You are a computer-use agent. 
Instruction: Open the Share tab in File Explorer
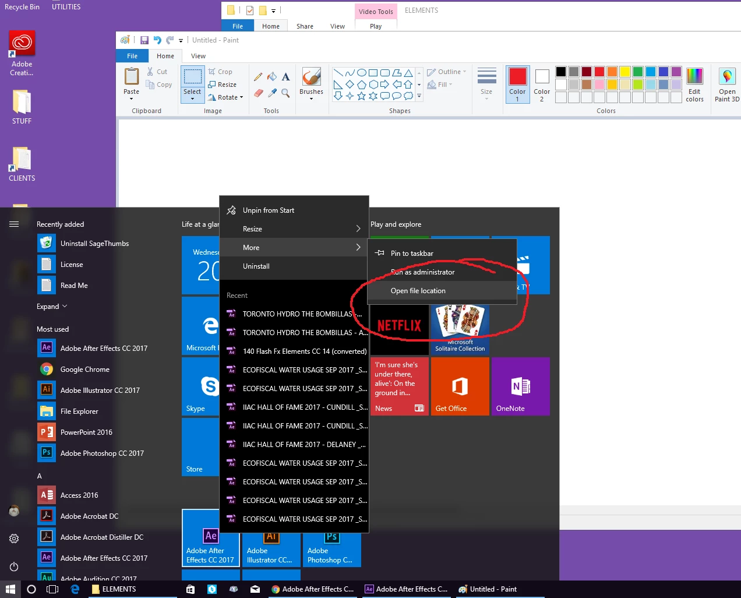(305, 26)
